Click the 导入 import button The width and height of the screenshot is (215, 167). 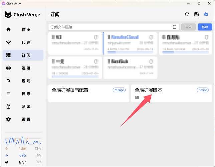tap(188, 27)
